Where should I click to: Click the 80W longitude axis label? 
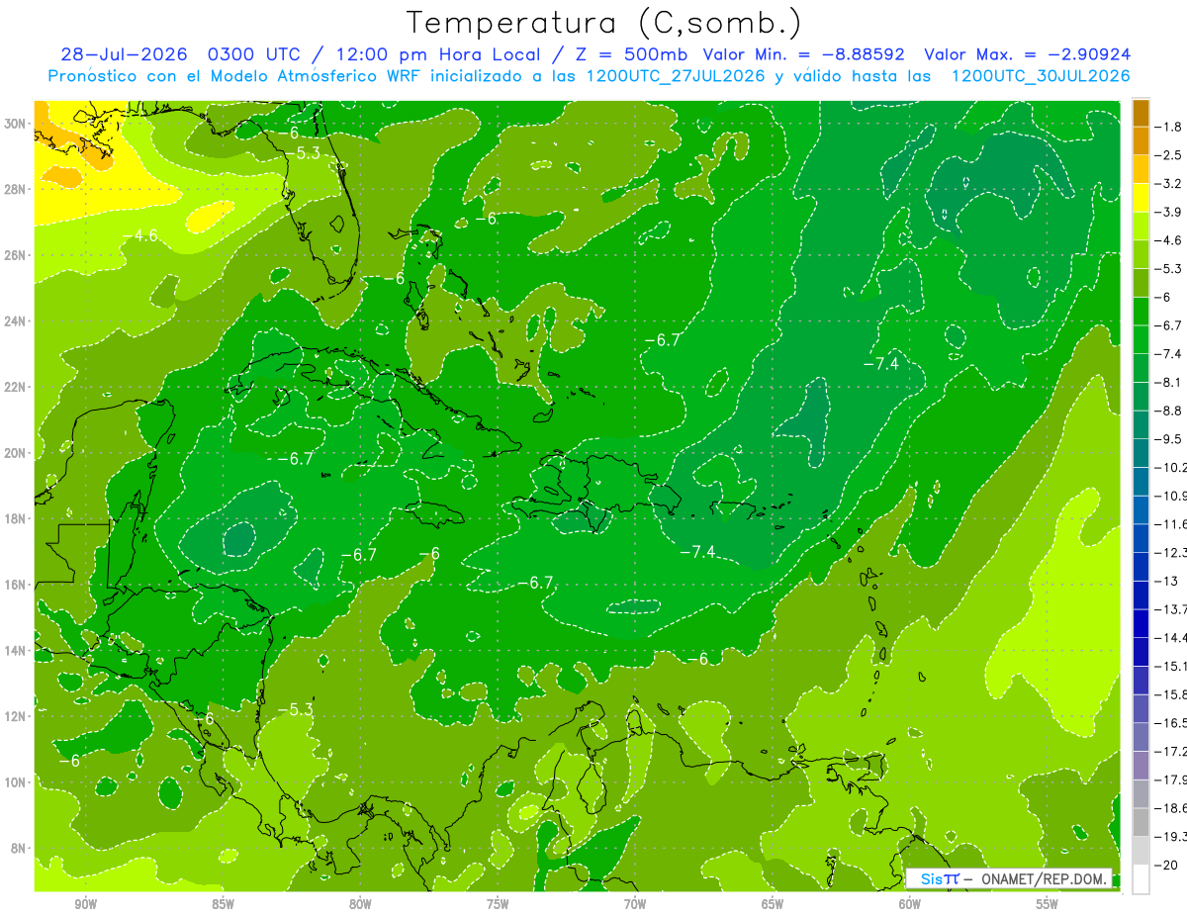pos(360,904)
